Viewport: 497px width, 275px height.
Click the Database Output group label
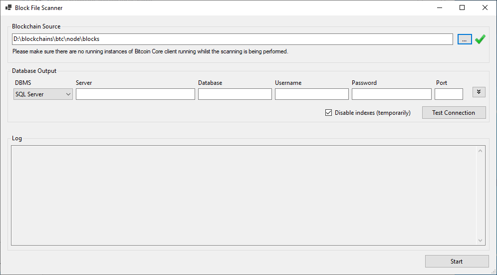(34, 71)
